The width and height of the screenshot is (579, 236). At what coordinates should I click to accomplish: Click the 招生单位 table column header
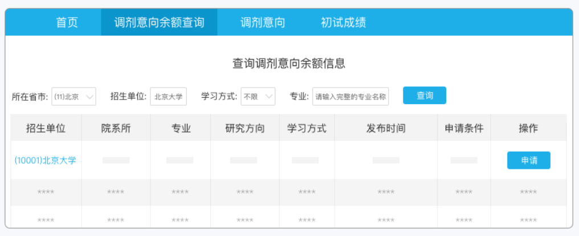click(x=46, y=128)
